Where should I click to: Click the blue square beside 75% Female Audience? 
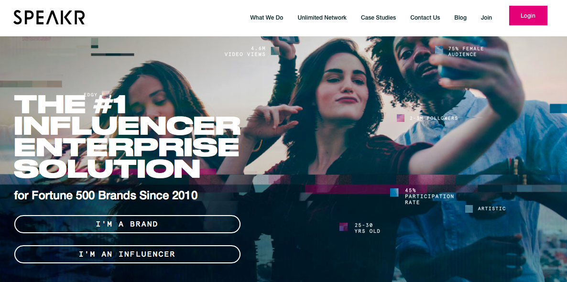tap(439, 50)
